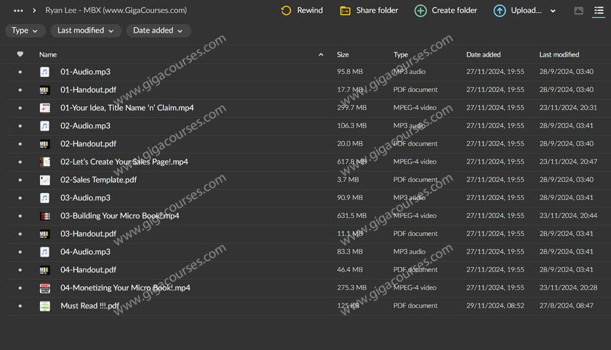Image resolution: width=611 pixels, height=350 pixels.
Task: Toggle favourite dot for 01-Handout.pdf
Action: 20,90
